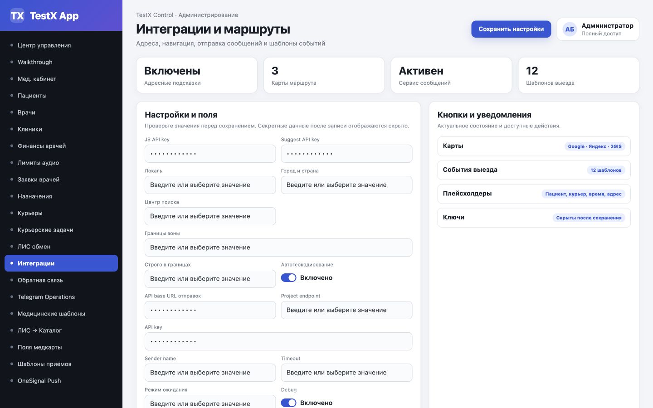
Task: Open the Timeout combo box
Action: pos(346,373)
